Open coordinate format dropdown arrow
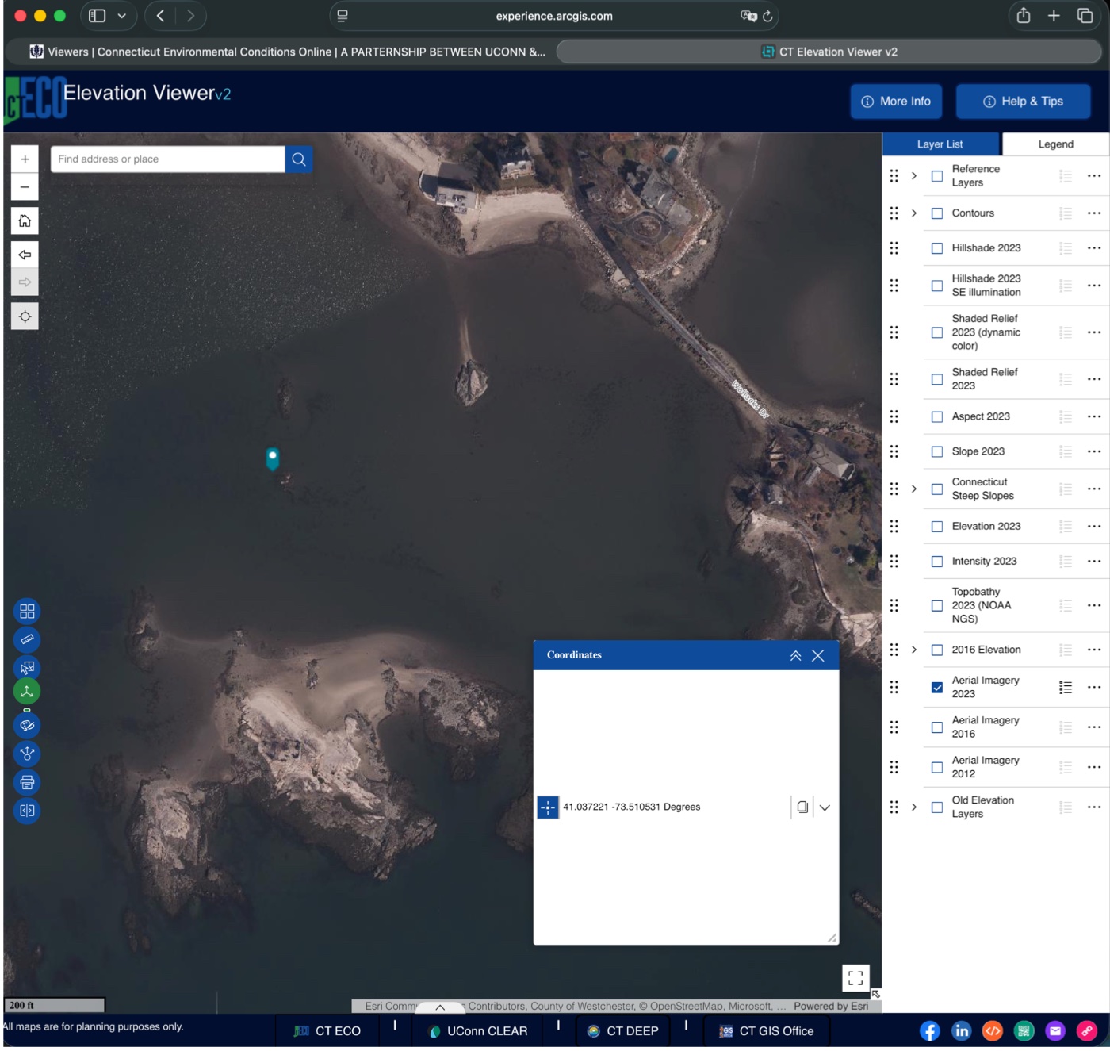 [x=825, y=807]
